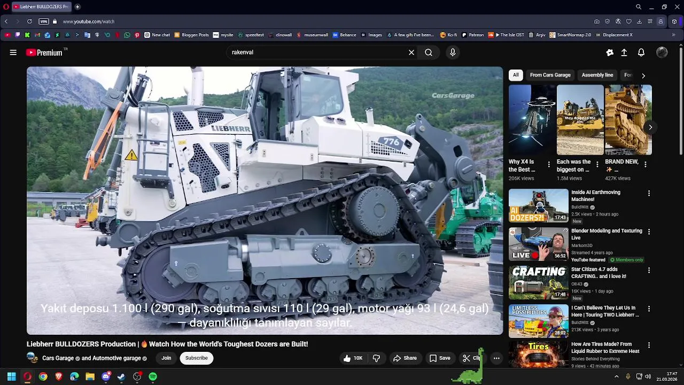The image size is (684, 385).
Task: Add page to Opera bookmarks heart
Action: [x=628, y=21]
